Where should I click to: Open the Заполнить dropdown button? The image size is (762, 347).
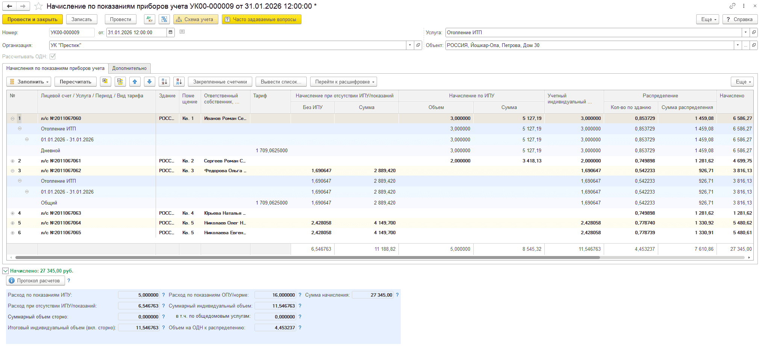point(29,82)
